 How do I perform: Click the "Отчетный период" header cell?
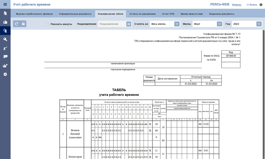point(201,77)
